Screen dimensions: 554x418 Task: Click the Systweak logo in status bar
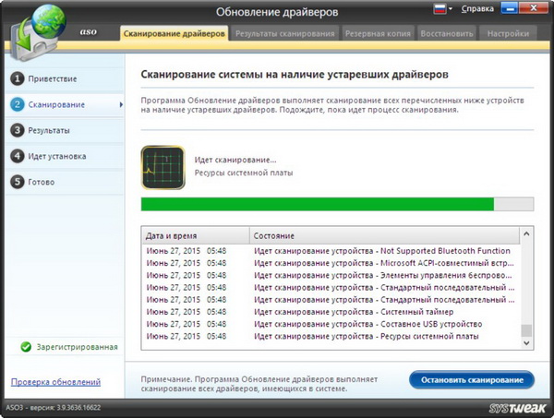pos(517,408)
